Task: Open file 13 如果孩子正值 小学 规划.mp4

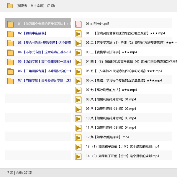Action: 122,146
